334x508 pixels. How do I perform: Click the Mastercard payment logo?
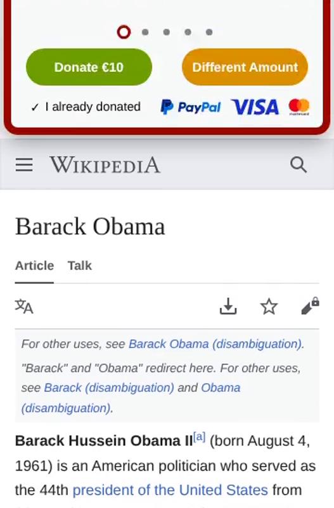click(299, 107)
